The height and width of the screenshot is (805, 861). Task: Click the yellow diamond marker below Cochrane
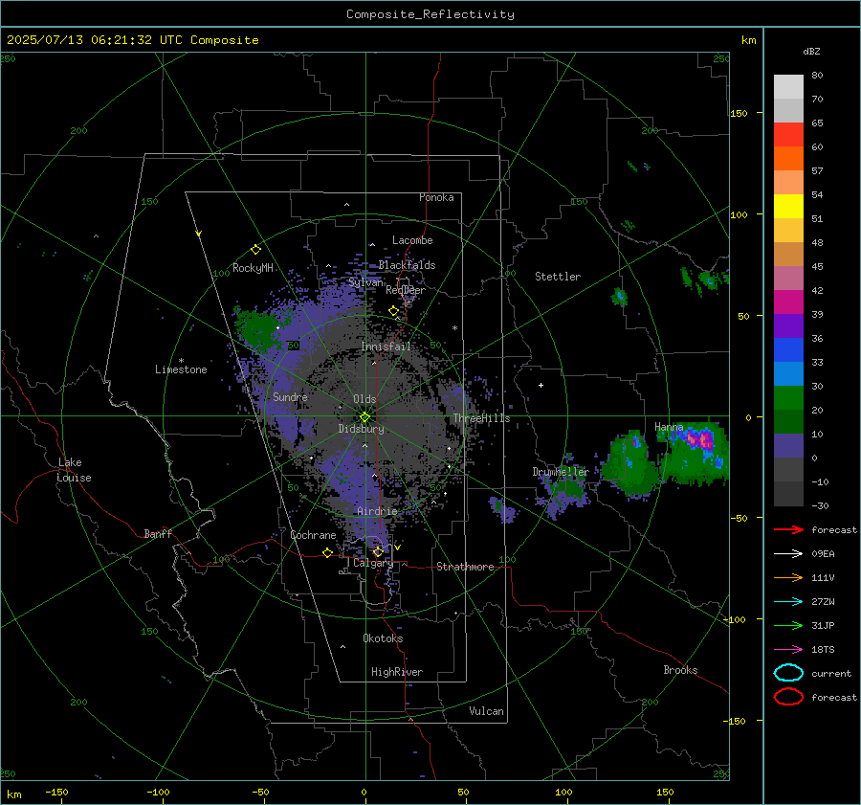328,553
